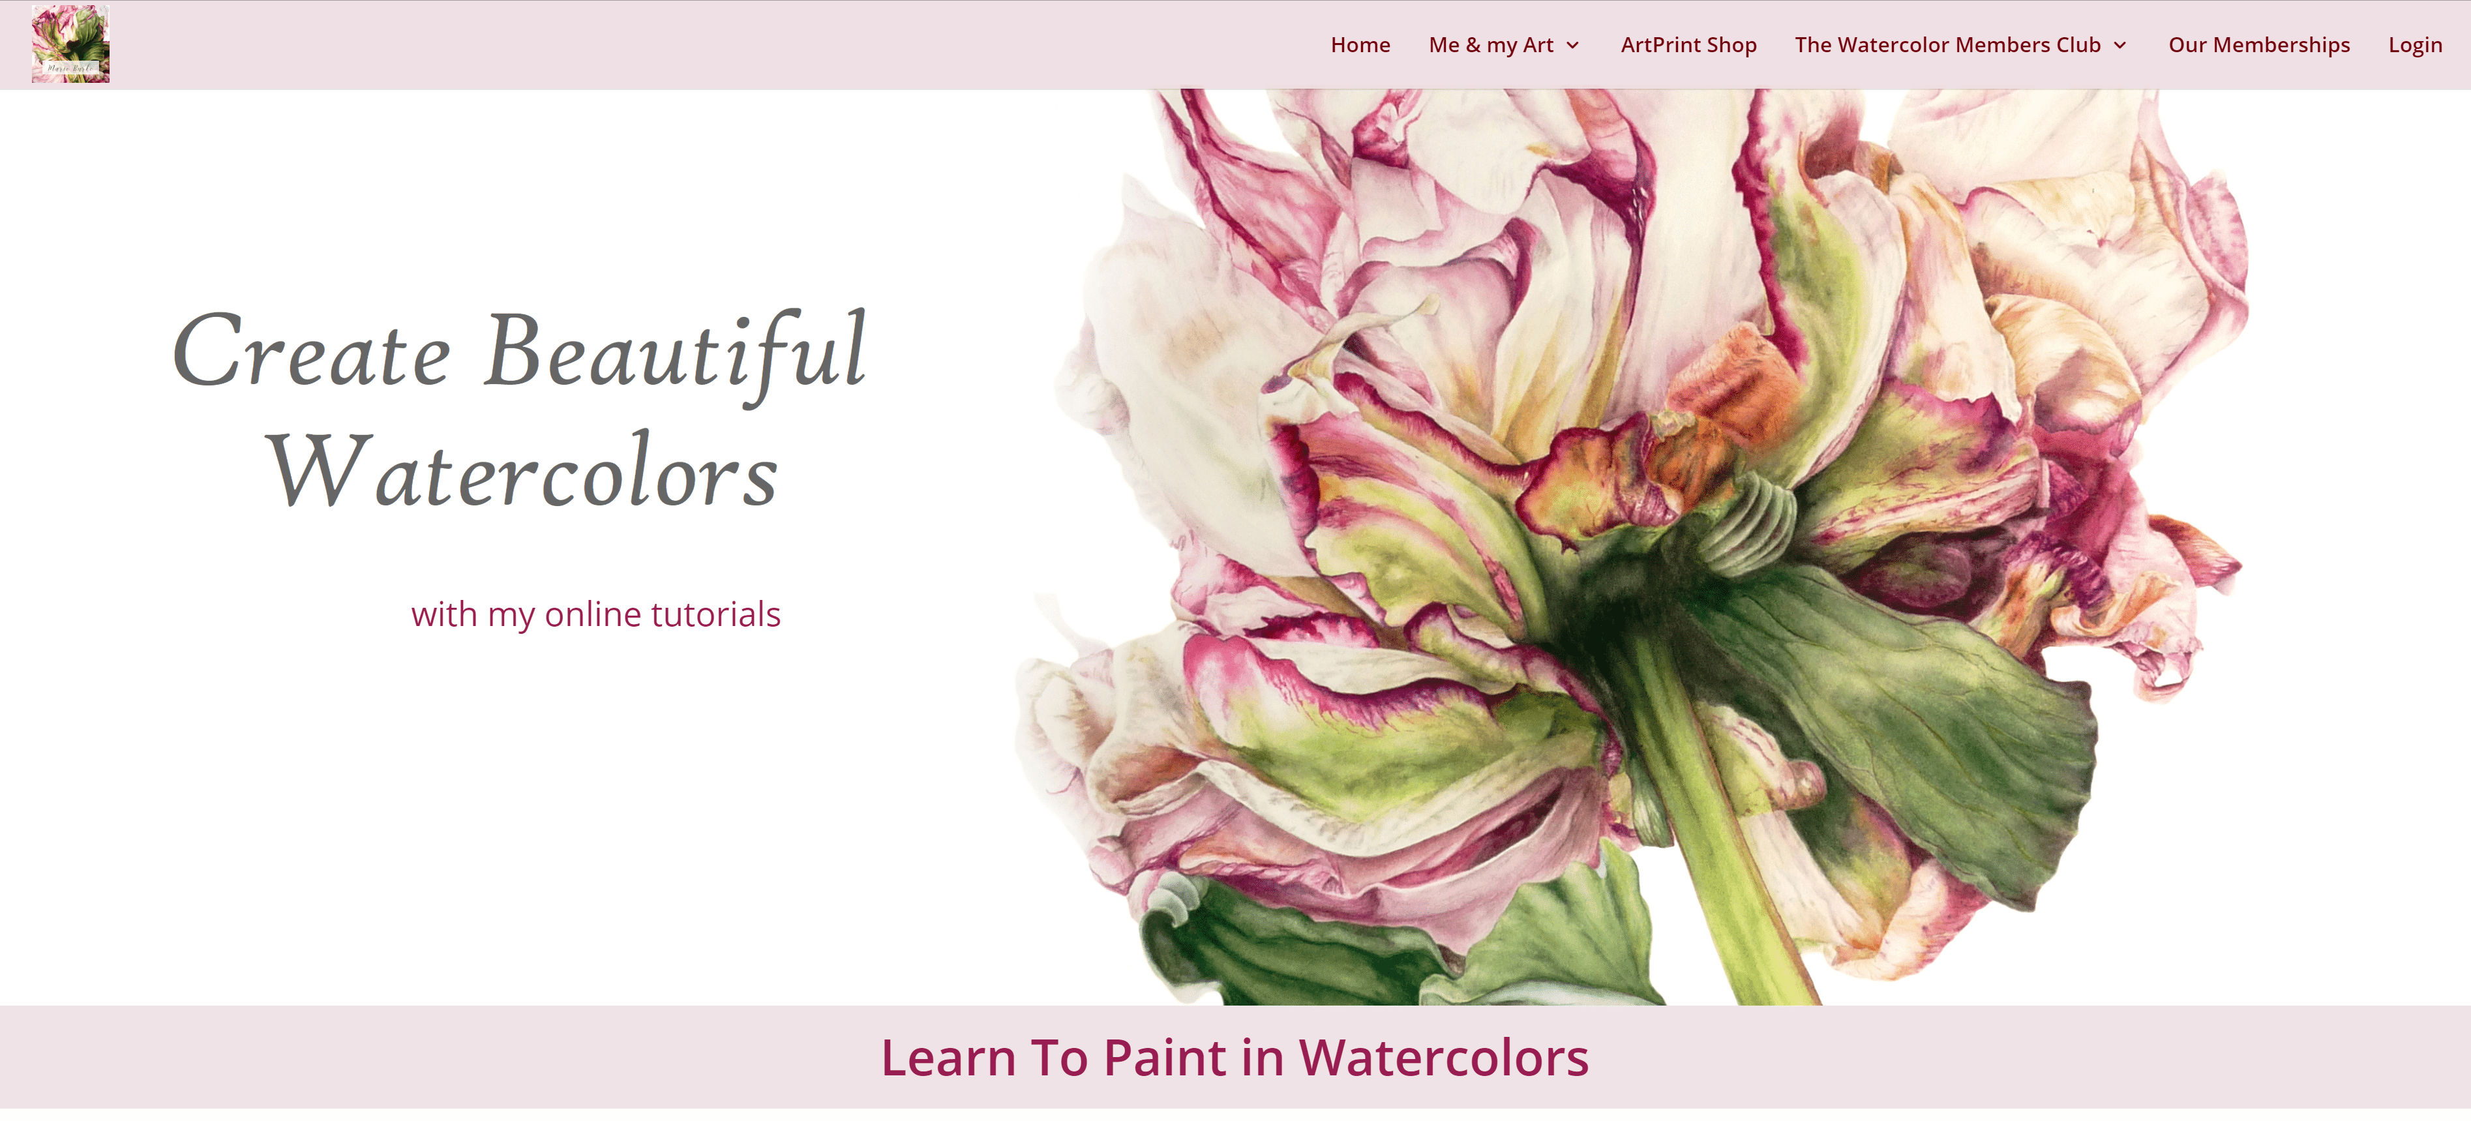
Task: Click the italic Watercolors word in hero heading
Action: [522, 471]
